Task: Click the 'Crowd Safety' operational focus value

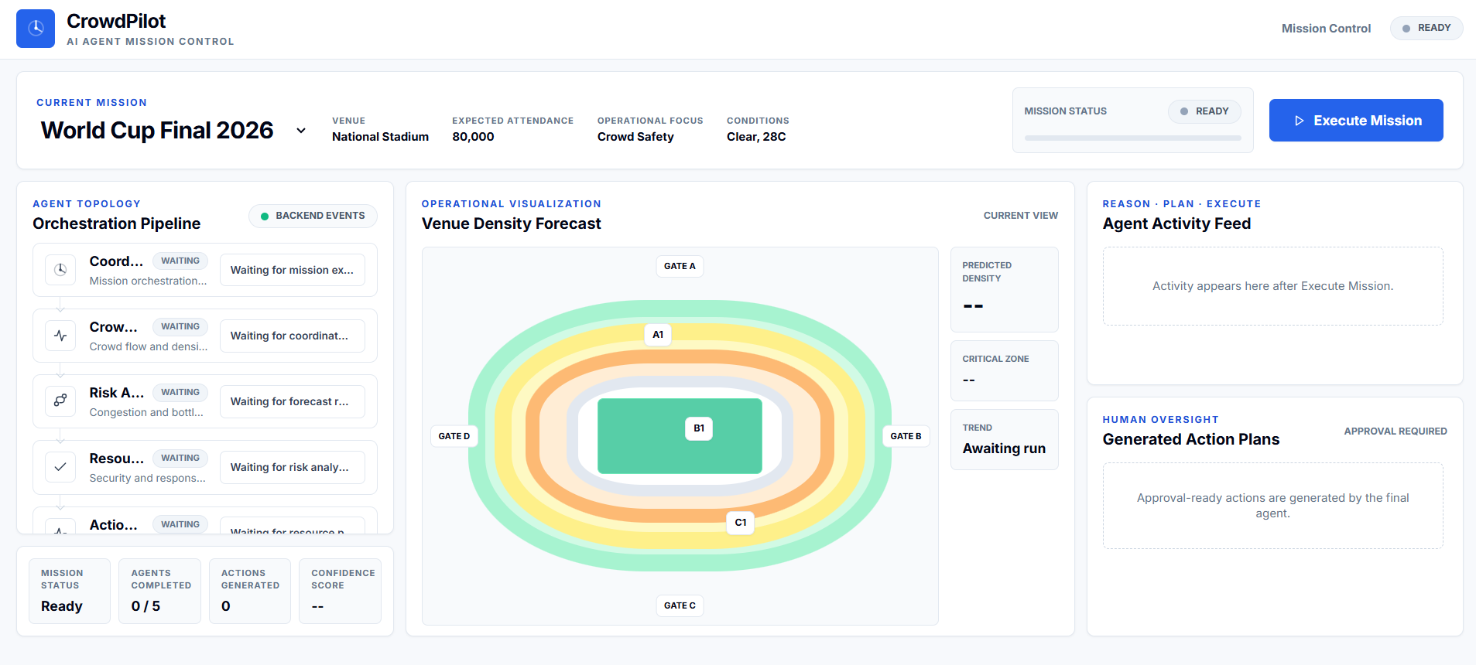Action: (x=635, y=137)
